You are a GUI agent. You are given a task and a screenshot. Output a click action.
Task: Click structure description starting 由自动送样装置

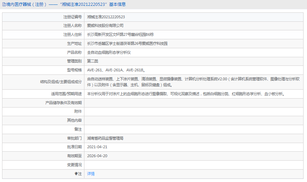click(193, 82)
